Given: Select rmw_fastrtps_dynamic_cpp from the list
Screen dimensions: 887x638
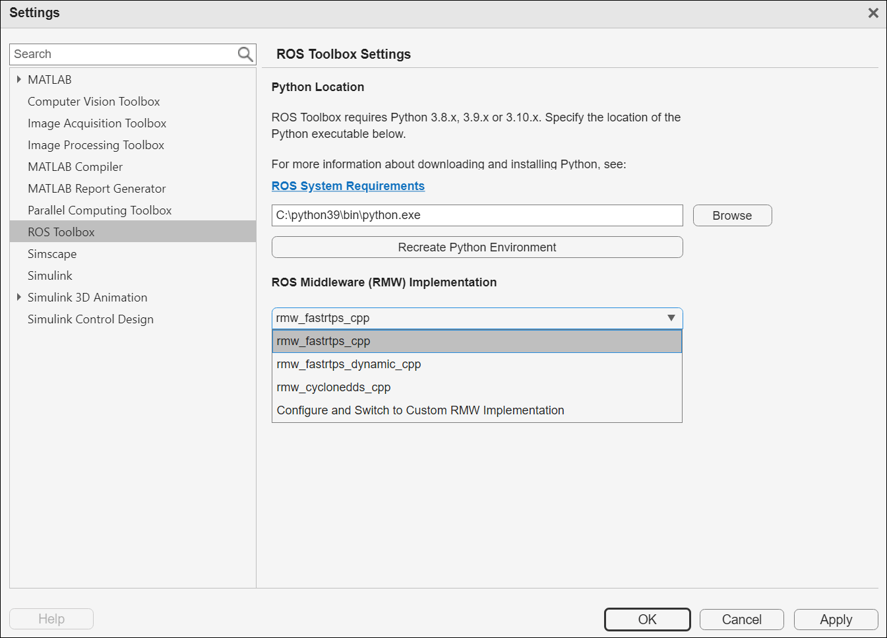Looking at the screenshot, I should click(348, 364).
